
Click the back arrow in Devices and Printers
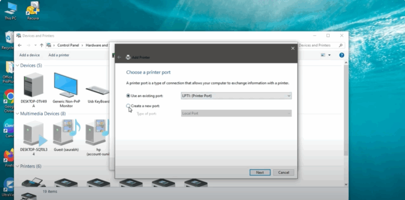[x=20, y=45]
